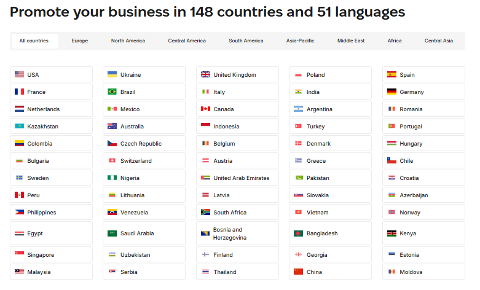
Task: Click the Malaysia flag icon
Action: [x=19, y=272]
